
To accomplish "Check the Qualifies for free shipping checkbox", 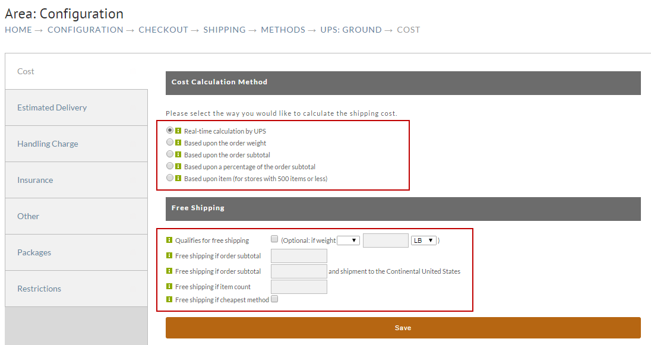I will coord(274,239).
